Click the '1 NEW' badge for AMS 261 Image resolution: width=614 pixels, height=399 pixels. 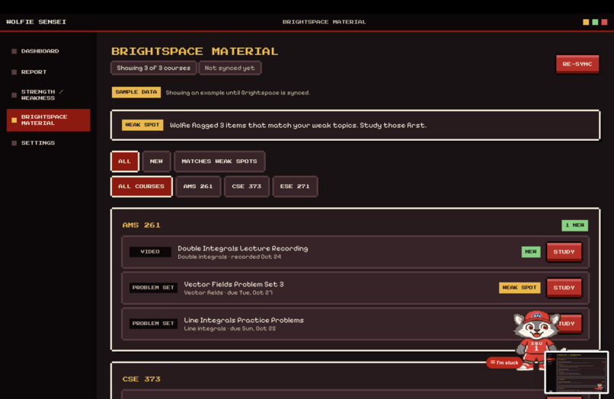point(575,225)
